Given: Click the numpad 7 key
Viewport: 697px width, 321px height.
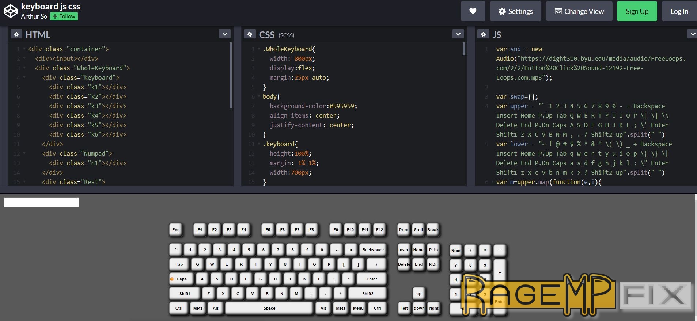Looking at the screenshot, I should tap(456, 265).
